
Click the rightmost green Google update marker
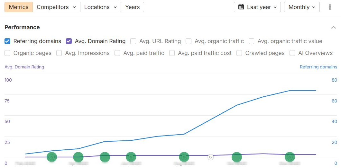point(290,157)
